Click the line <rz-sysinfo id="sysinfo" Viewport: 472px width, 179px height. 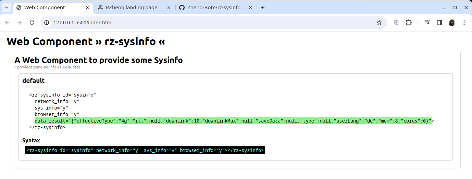click(x=63, y=95)
